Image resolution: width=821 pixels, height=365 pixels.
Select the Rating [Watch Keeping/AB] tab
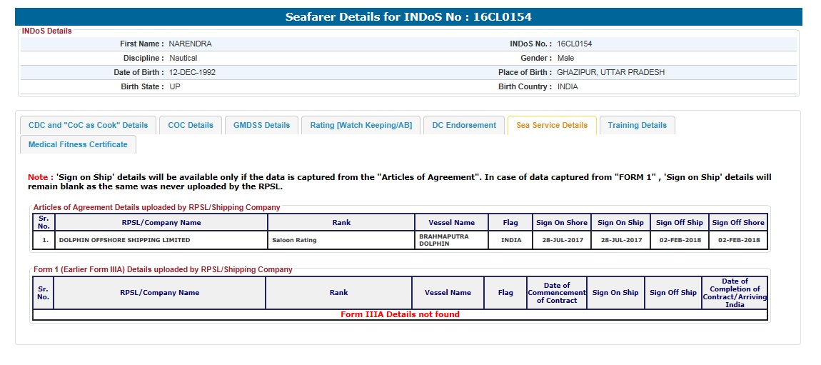click(361, 125)
